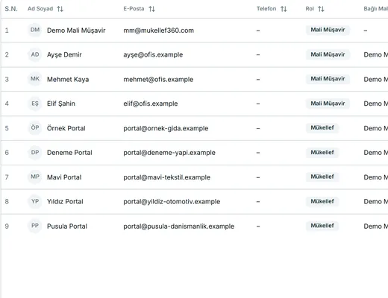Click the YP avatar for Yıldız Portal
The image size is (388, 298).
tap(35, 201)
